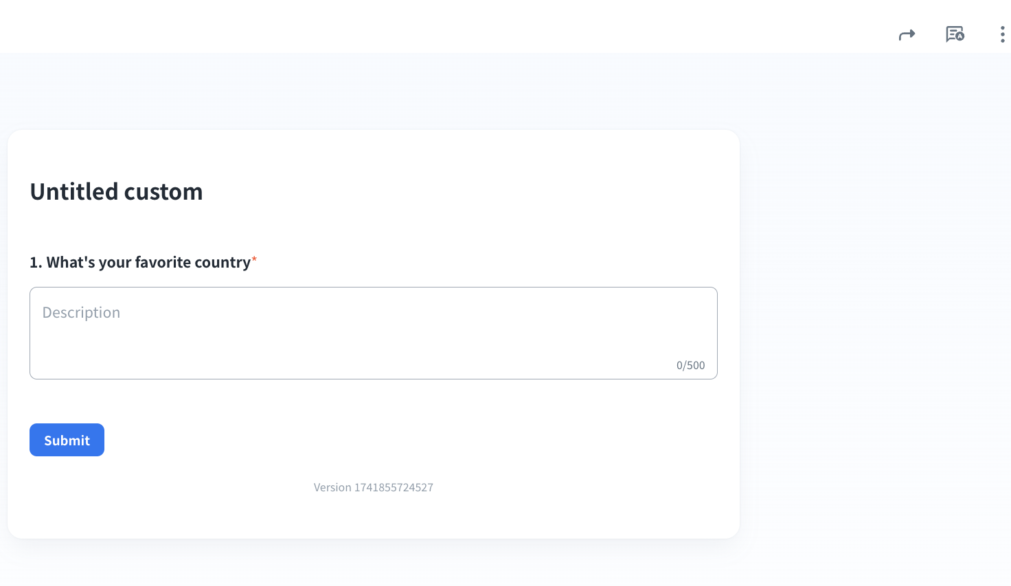Open the three-dot more options menu
The image size is (1011, 586).
click(x=1002, y=34)
